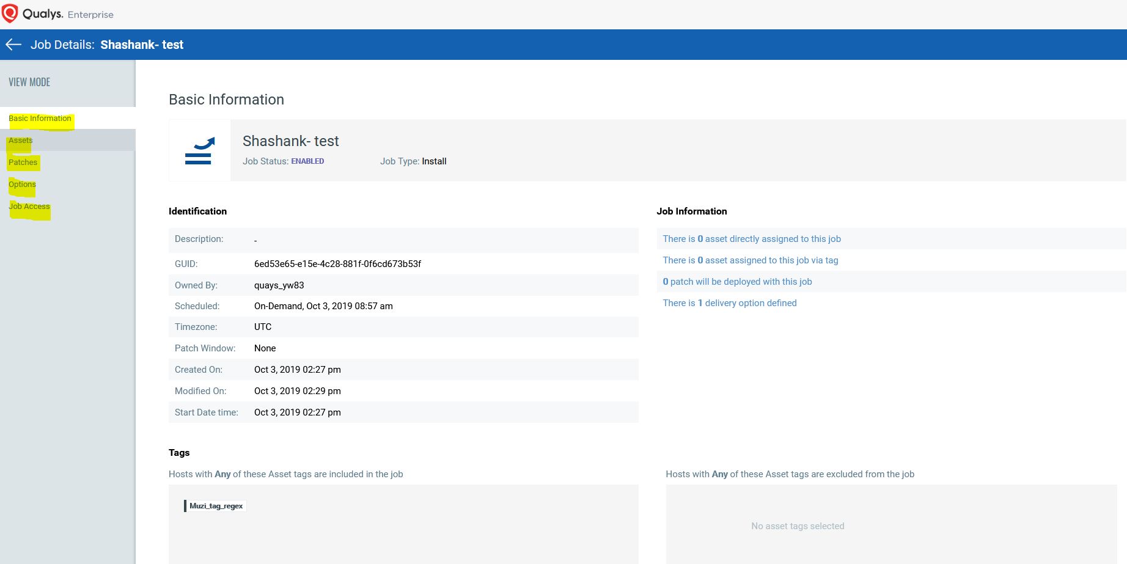This screenshot has width=1127, height=564.
Task: Switch to the Assets section
Action: (20, 140)
